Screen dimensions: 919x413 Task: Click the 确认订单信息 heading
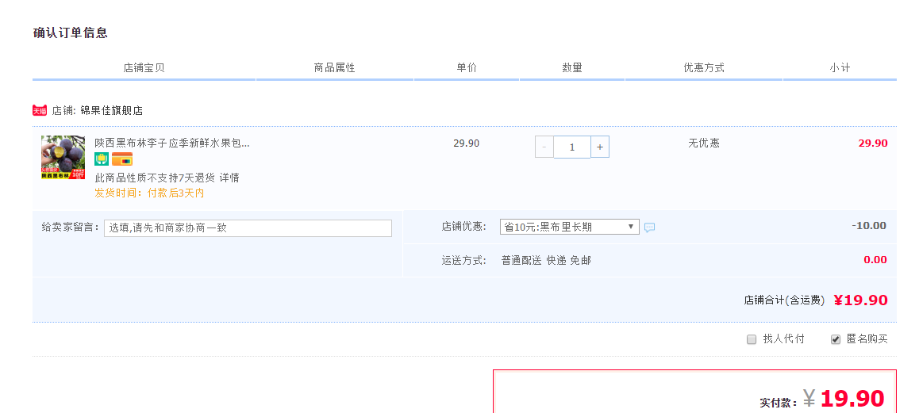pos(71,33)
